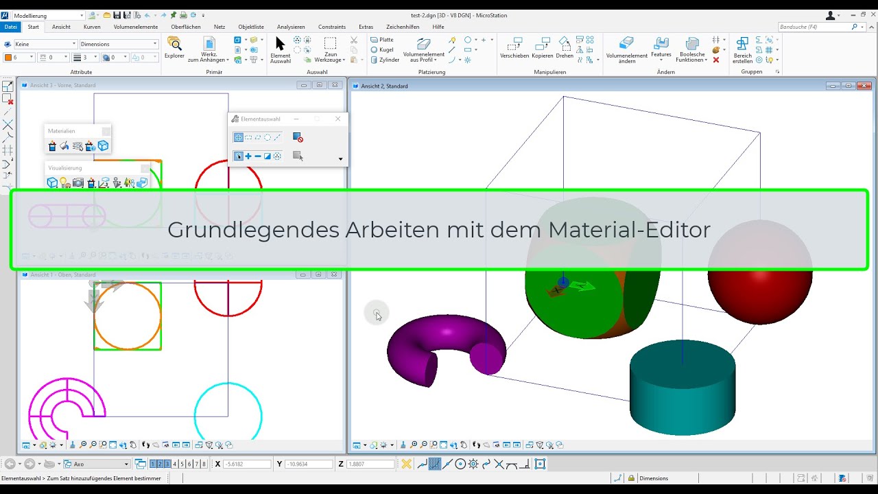Toggle the add-to-selection plus mode
The image size is (878, 494).
tap(248, 156)
